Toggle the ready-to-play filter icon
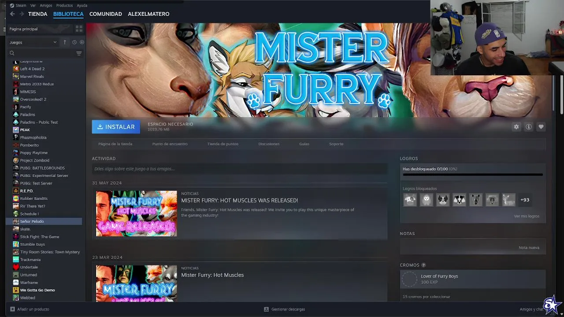 coord(82,42)
